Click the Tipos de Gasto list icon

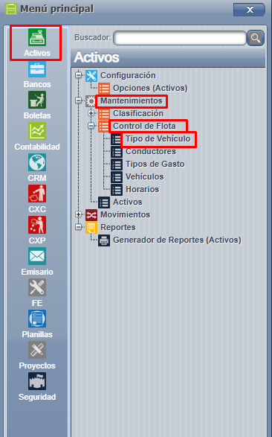tap(117, 165)
